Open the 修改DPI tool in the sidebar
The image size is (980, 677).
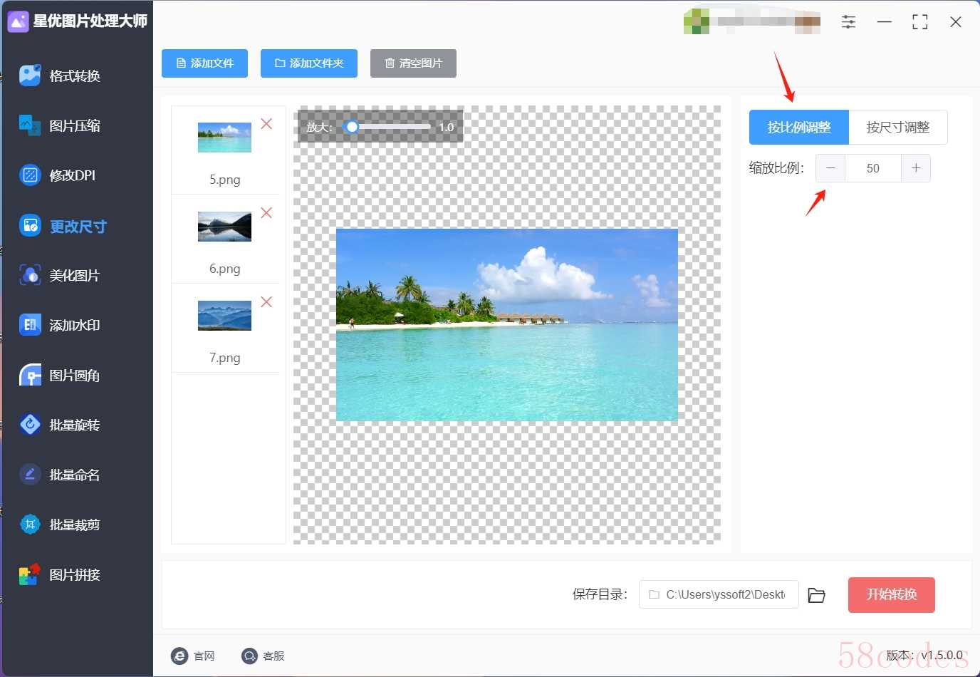pos(58,175)
